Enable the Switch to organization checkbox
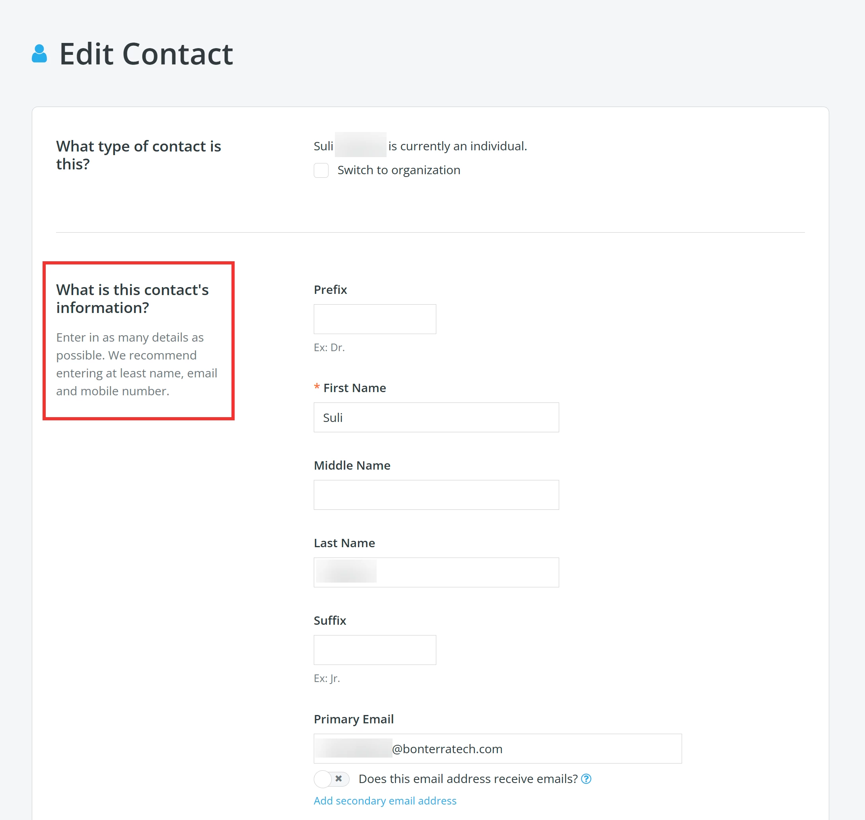This screenshot has height=820, width=865. point(321,171)
